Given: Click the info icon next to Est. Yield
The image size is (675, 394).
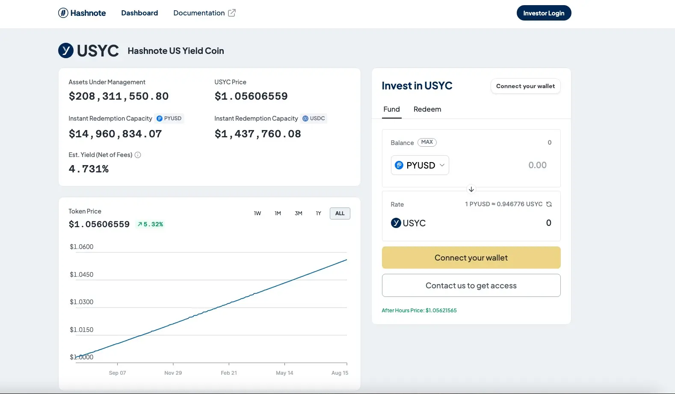Looking at the screenshot, I should [138, 155].
